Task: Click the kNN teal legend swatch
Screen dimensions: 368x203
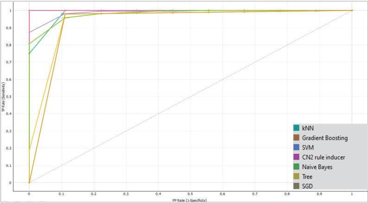Action: click(x=296, y=128)
